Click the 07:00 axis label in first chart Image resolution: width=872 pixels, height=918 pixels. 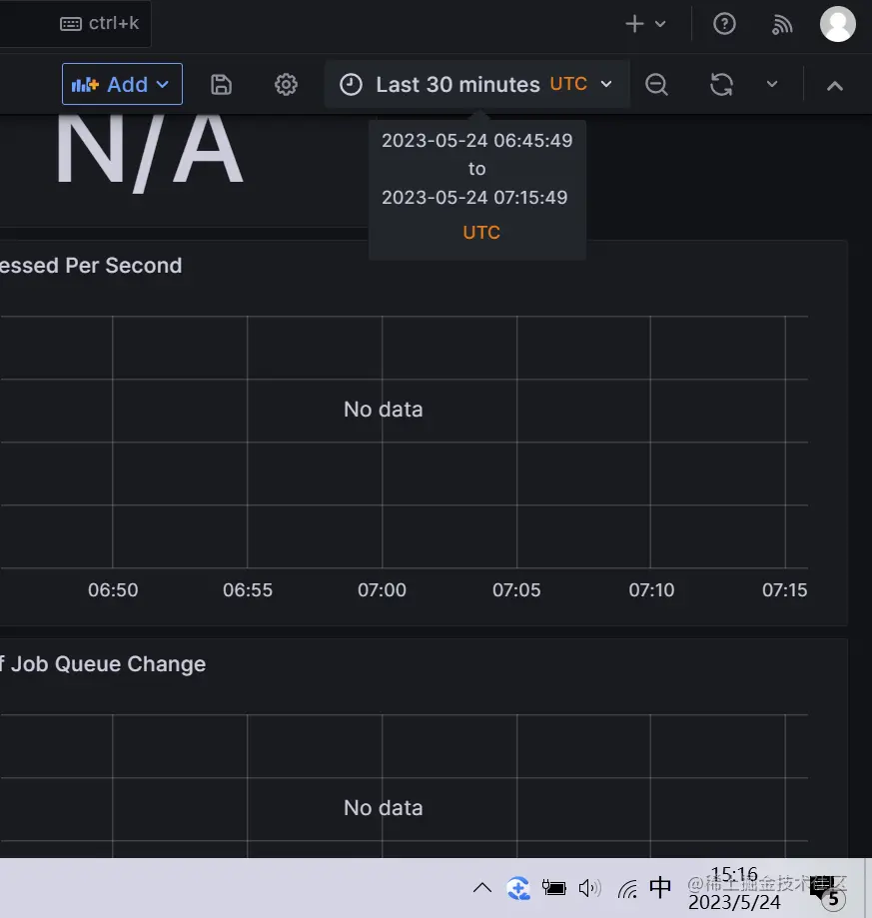pos(383,590)
